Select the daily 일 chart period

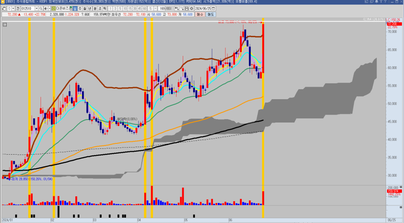(75, 8)
